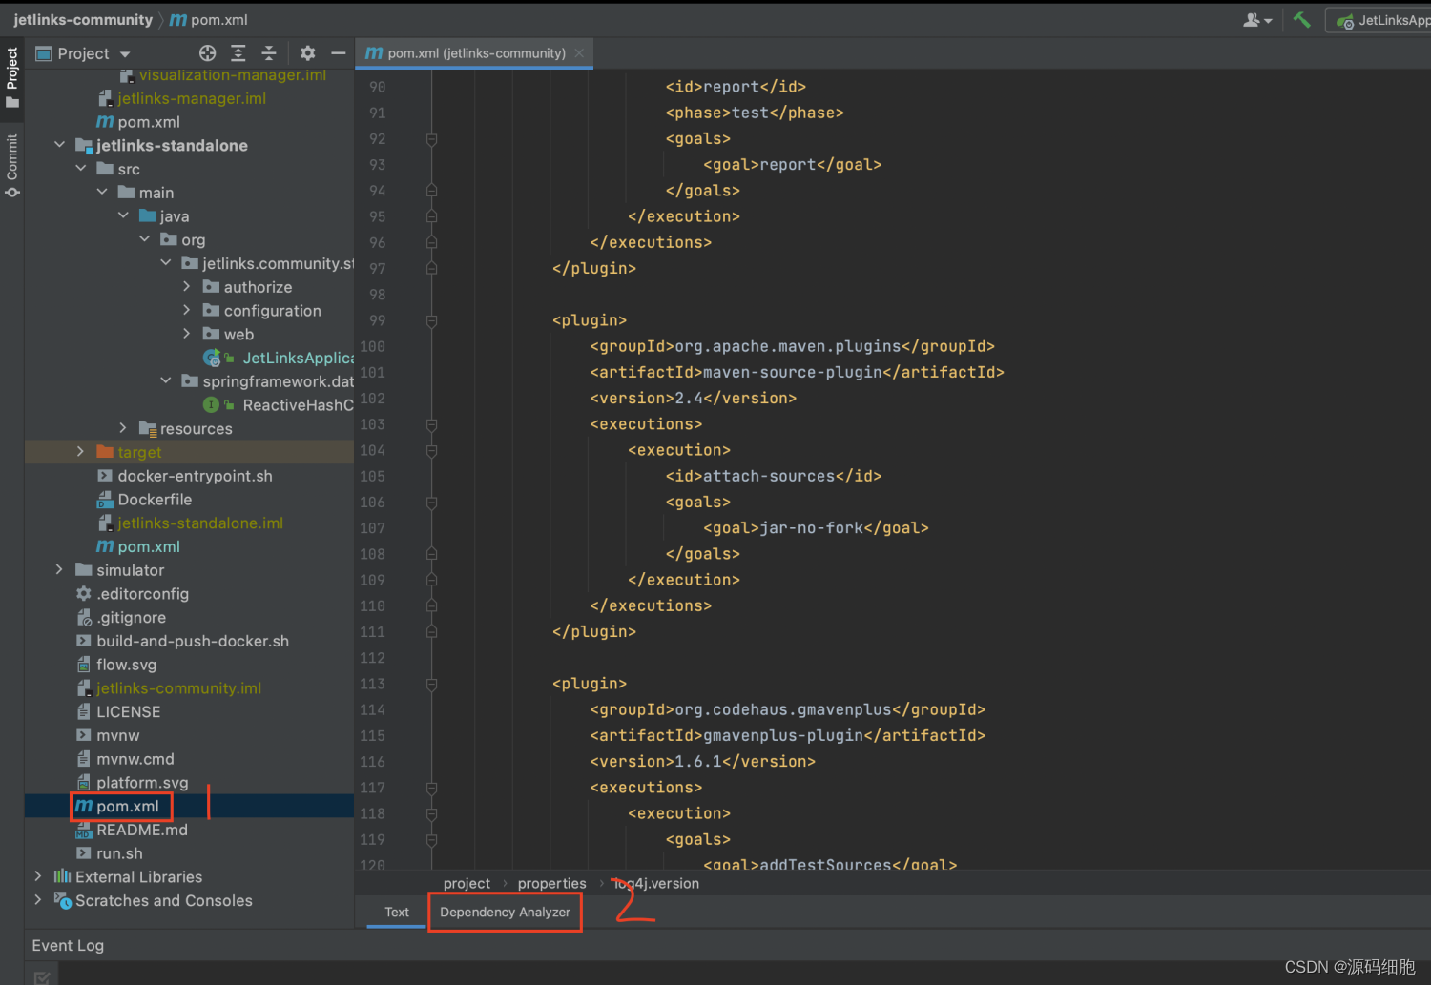1431x985 pixels.
Task: Switch to Dependency Analyzer tab
Action: [x=505, y=913]
